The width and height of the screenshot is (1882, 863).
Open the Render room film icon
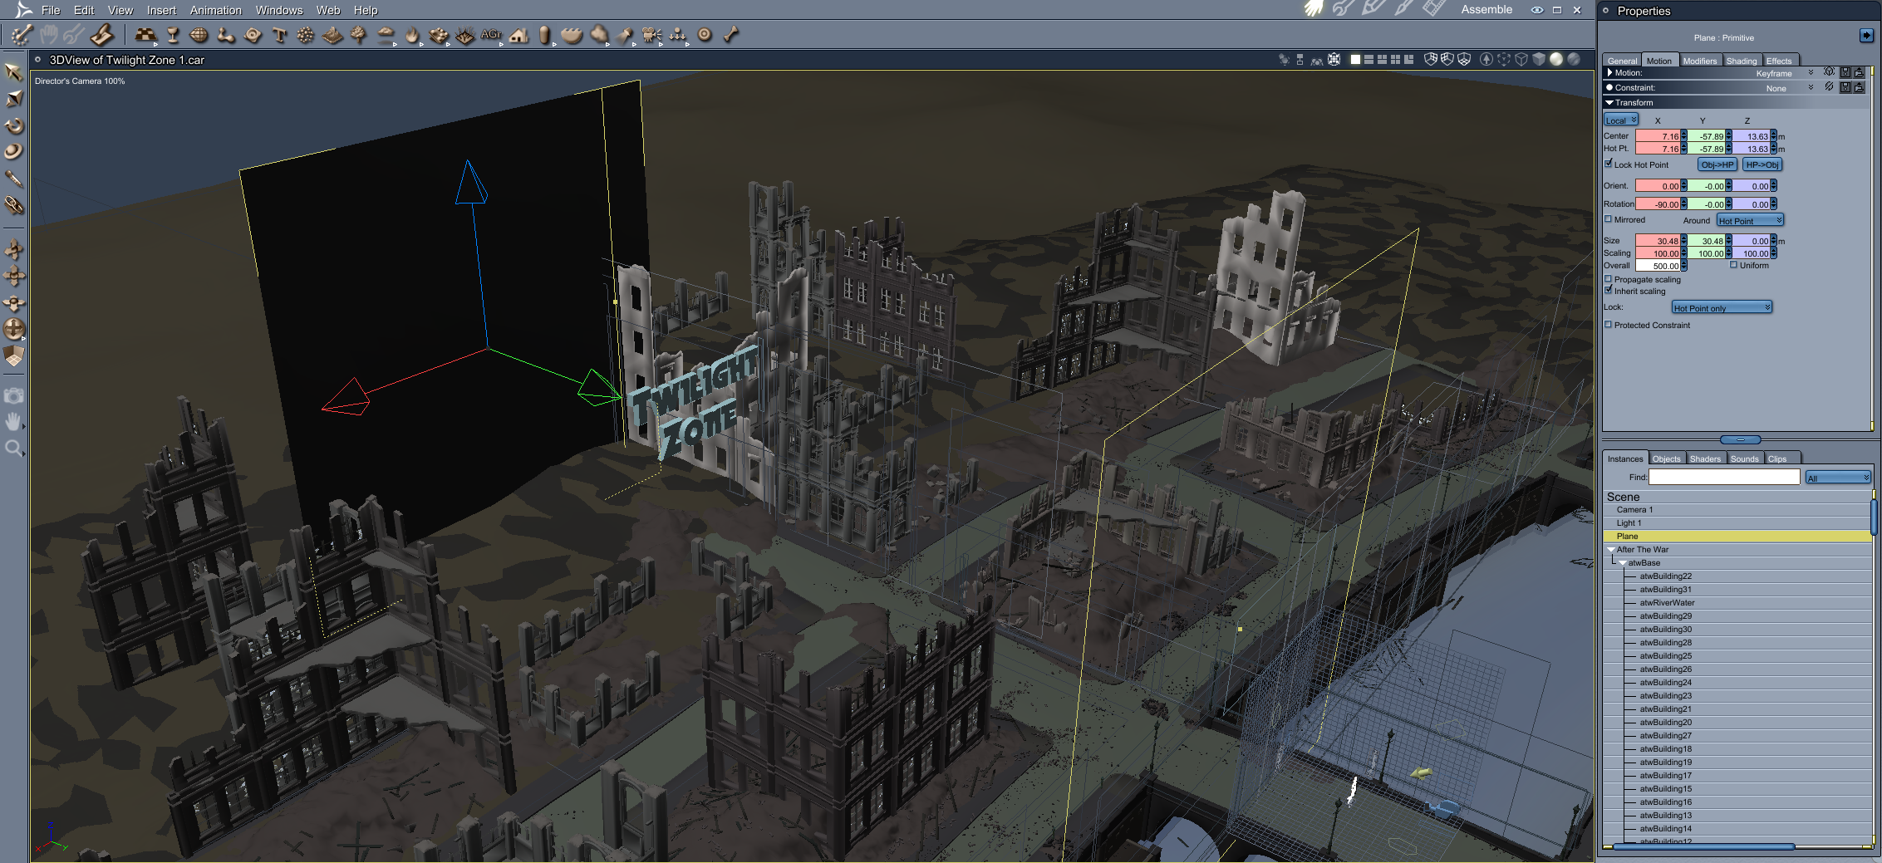pyautogui.click(x=1433, y=9)
